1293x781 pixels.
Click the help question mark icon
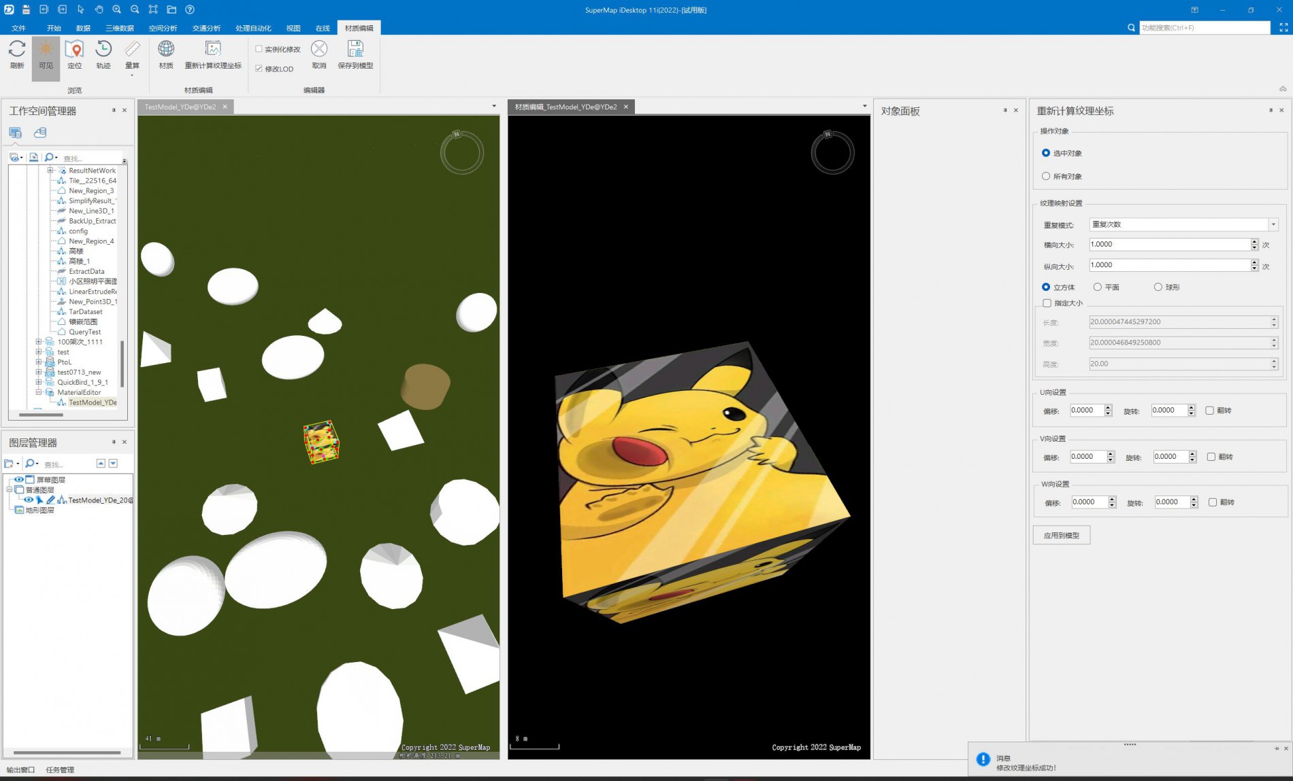(x=190, y=10)
